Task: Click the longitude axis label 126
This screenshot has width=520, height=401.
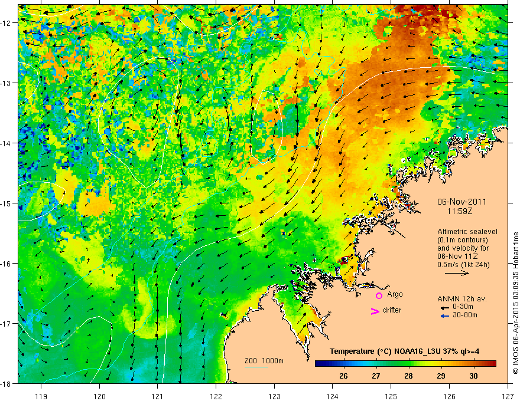Action: (449, 396)
